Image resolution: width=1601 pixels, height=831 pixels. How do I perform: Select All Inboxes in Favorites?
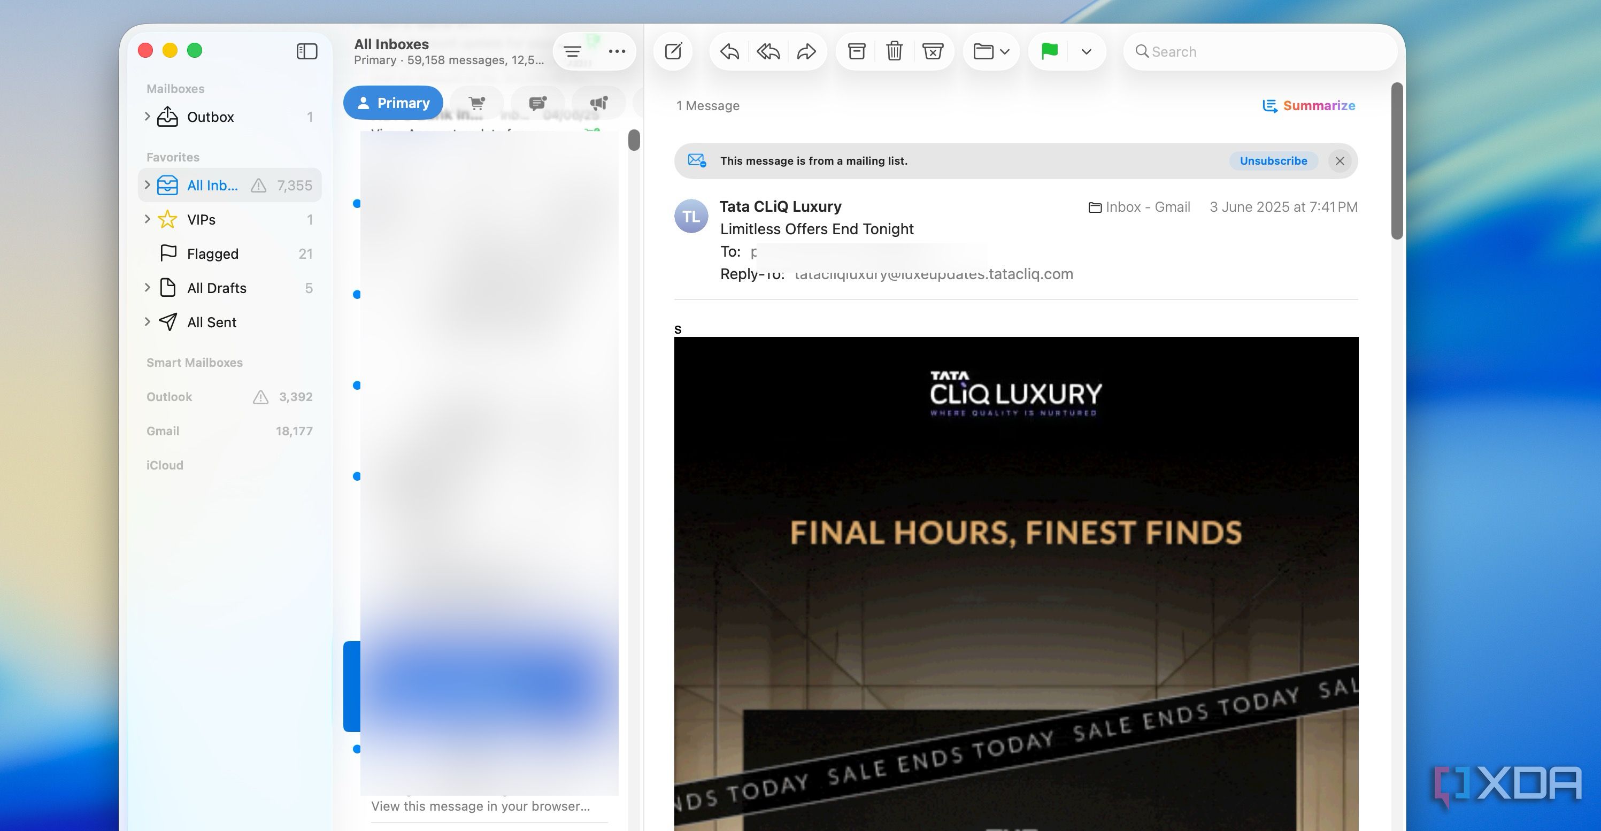229,185
